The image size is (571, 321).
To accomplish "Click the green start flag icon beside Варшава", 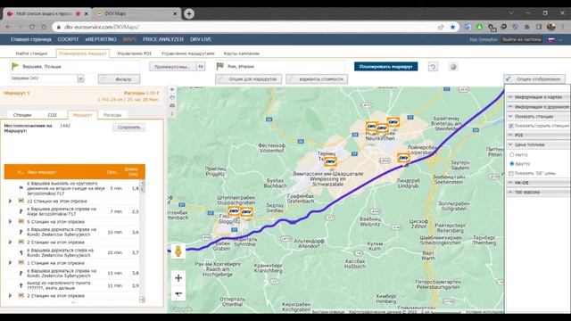I will [15, 66].
